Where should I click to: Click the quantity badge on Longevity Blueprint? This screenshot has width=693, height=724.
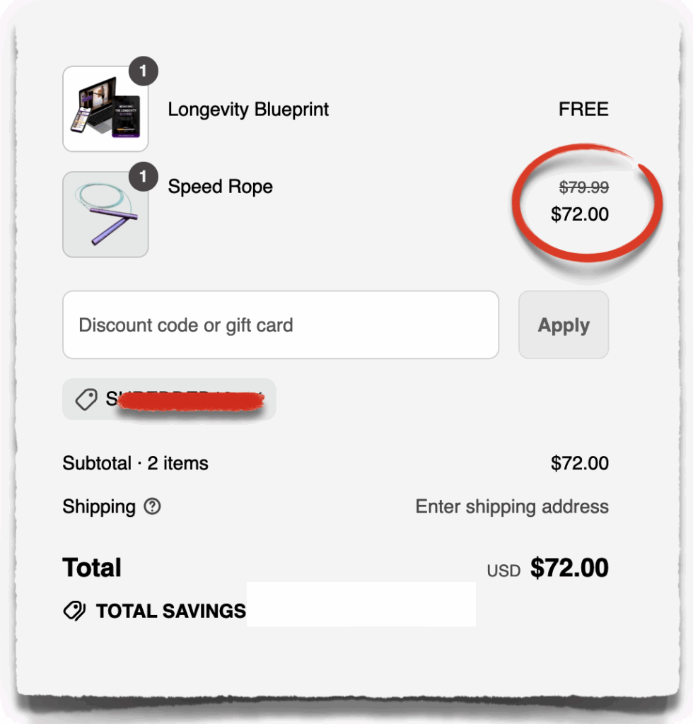[144, 70]
